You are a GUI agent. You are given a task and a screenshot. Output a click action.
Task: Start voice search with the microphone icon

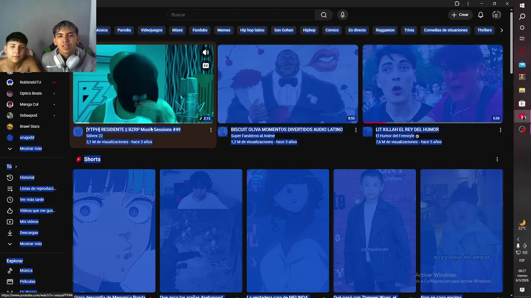pos(342,15)
